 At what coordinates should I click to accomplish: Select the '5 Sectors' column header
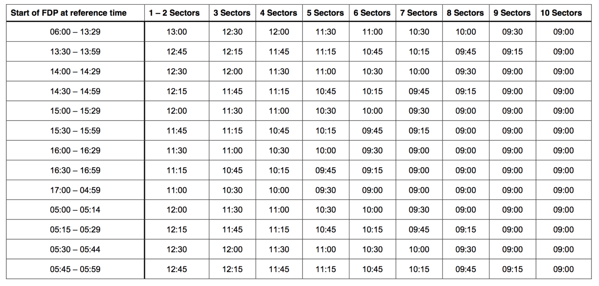click(x=325, y=13)
